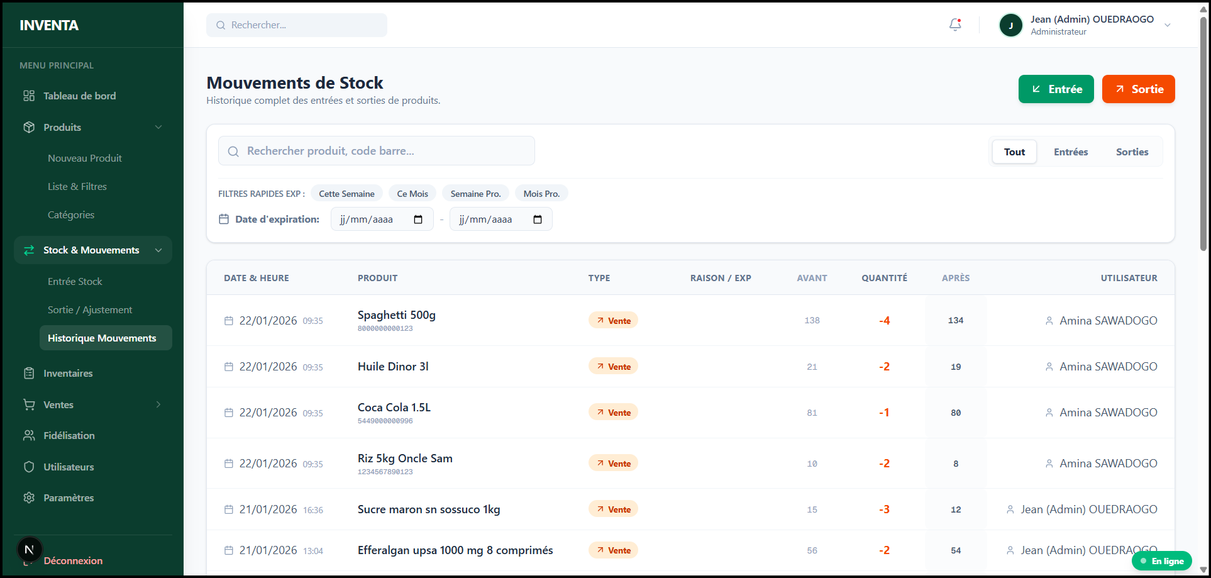The height and width of the screenshot is (578, 1211).
Task: Click the notification bell icon
Action: (955, 25)
